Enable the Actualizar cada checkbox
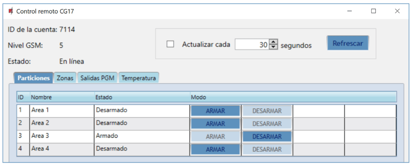The width and height of the screenshot is (413, 165). 171,44
